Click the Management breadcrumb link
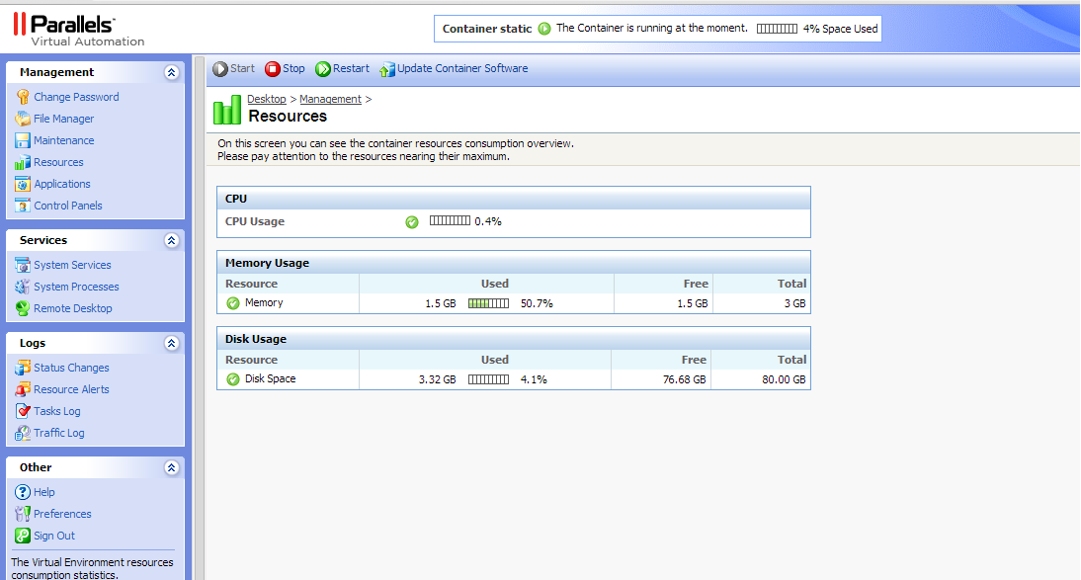Viewport: 1081px width, 580px height. [330, 100]
